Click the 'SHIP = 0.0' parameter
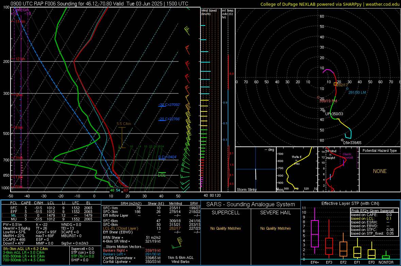 80,260
